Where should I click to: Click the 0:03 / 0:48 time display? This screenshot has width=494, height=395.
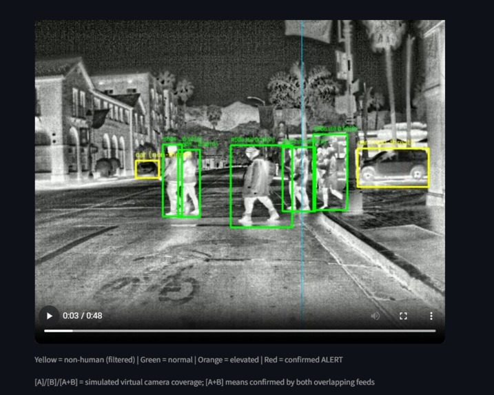pyautogui.click(x=83, y=316)
